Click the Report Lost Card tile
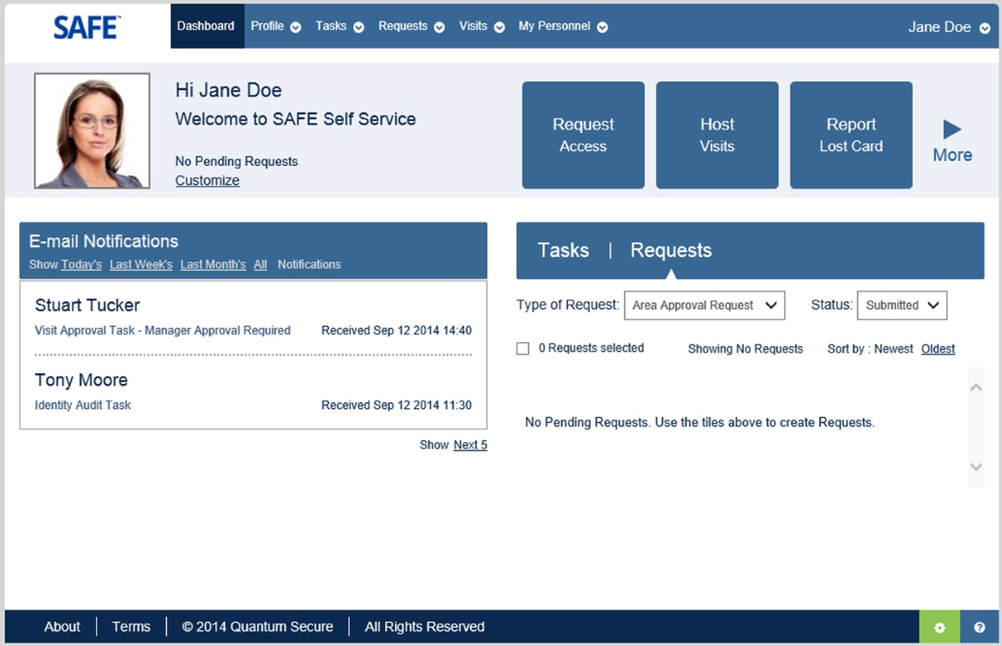The height and width of the screenshot is (646, 1002). [x=851, y=134]
